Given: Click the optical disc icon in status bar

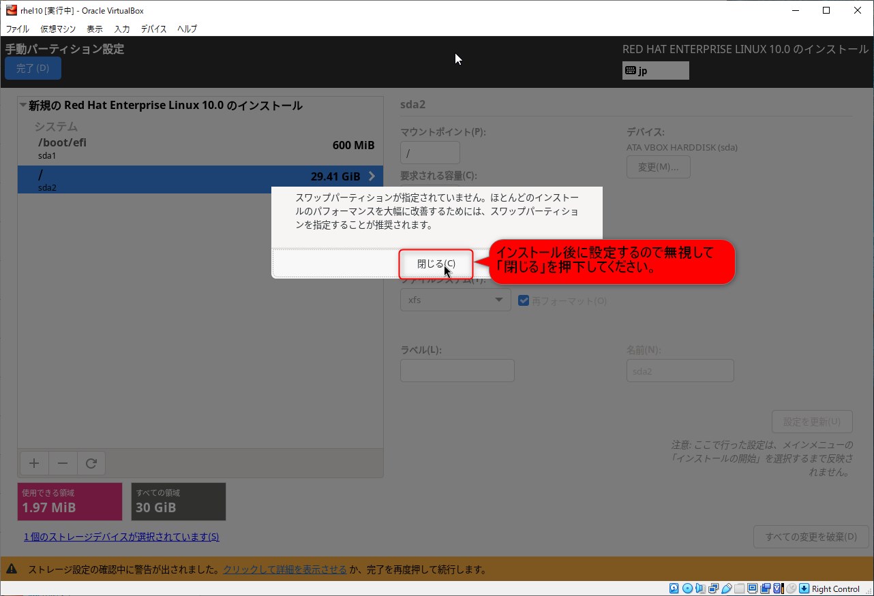Looking at the screenshot, I should pyautogui.click(x=687, y=589).
